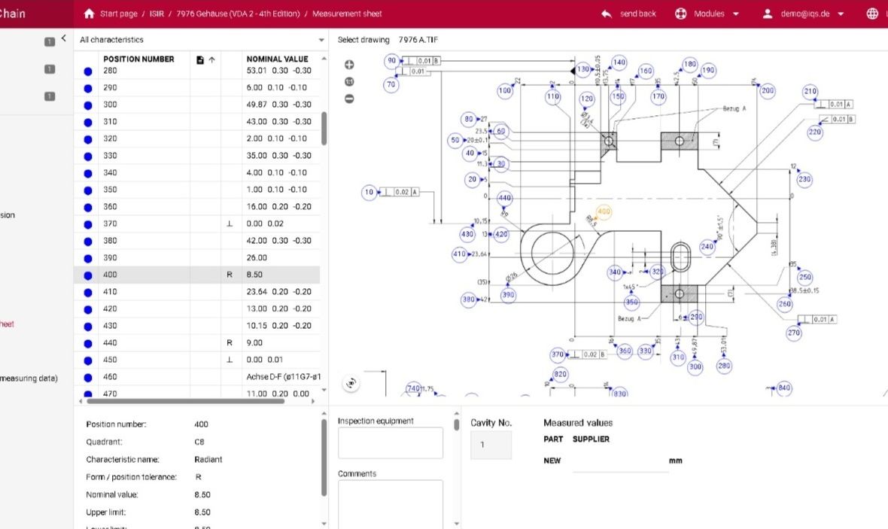The width and height of the screenshot is (888, 529).
Task: Open the user account person icon
Action: [x=766, y=14]
